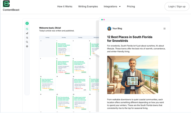The image size is (191, 113).
Task: Open the list search icon in the sidebar
Action: click(x=27, y=38)
